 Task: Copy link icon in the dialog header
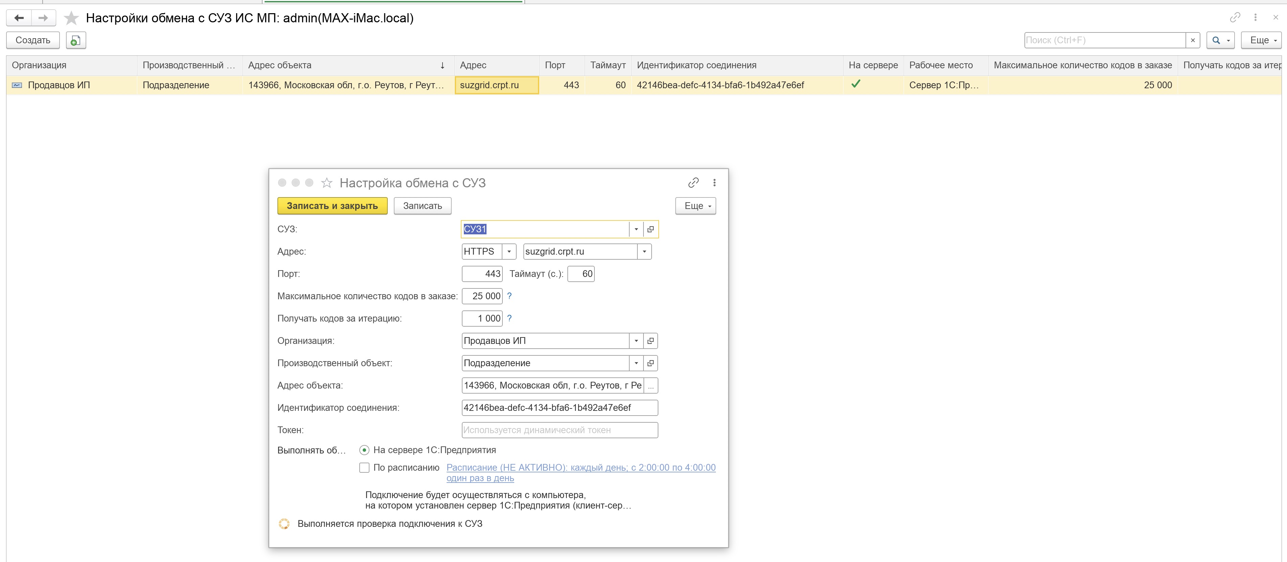(693, 183)
